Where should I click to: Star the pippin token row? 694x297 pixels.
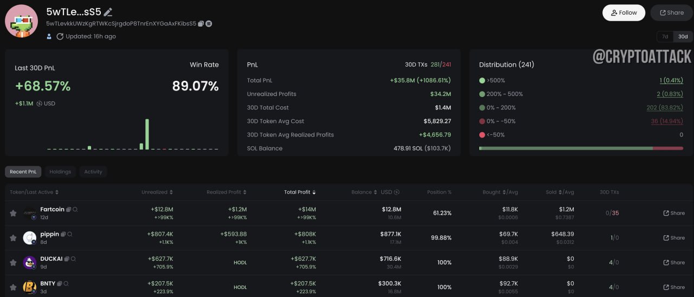pos(13,238)
